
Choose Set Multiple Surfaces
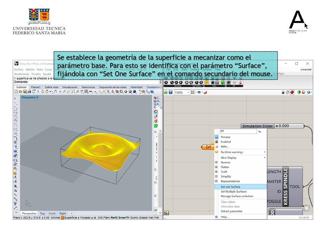pyautogui.click(x=241, y=192)
